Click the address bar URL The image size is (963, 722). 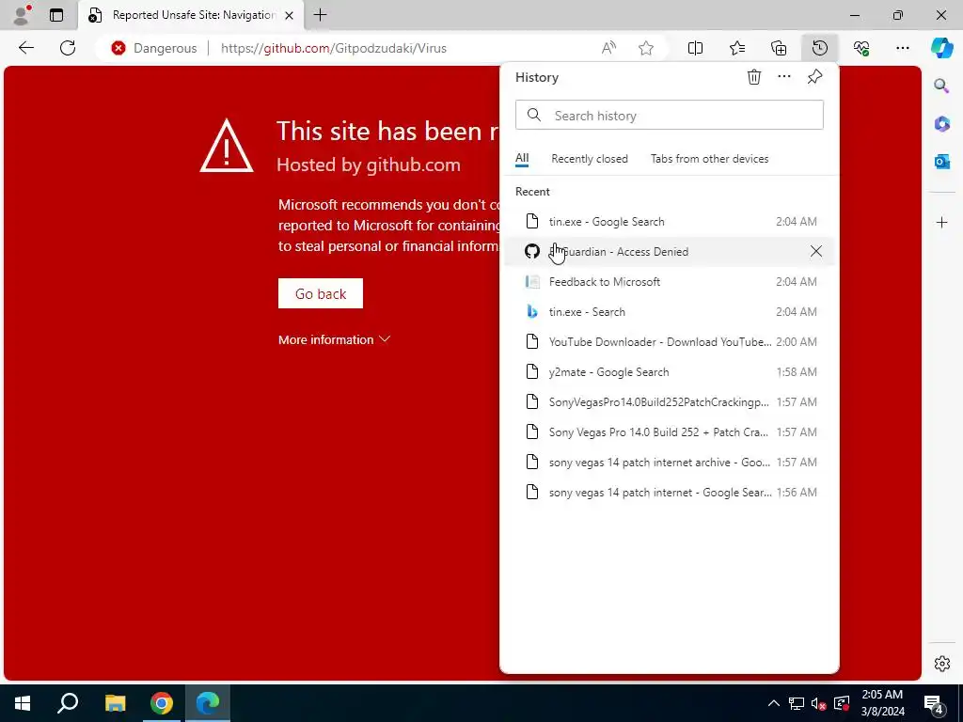click(x=334, y=48)
